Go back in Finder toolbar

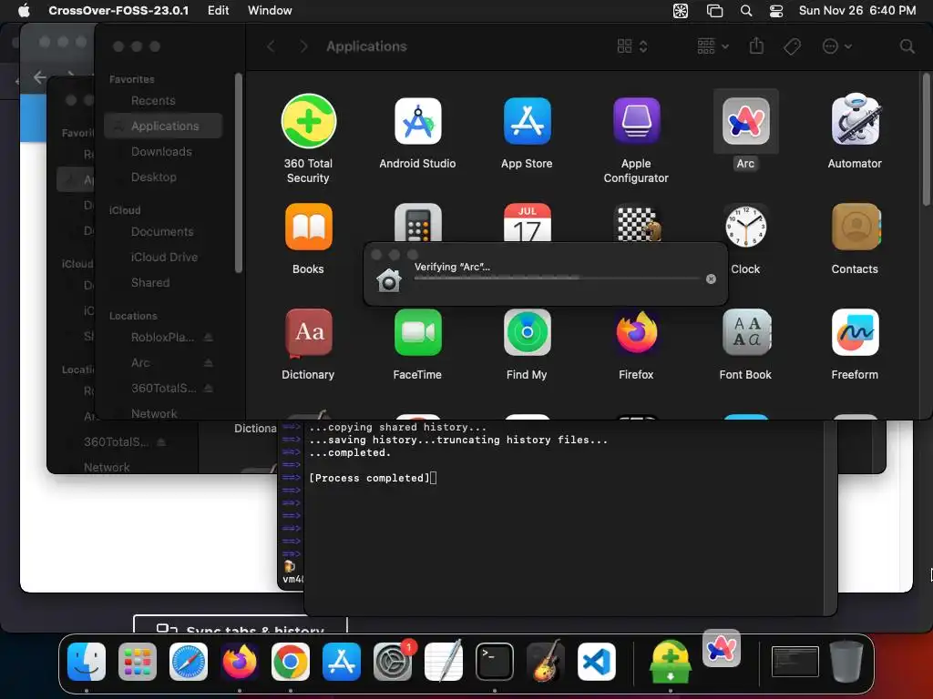point(272,46)
